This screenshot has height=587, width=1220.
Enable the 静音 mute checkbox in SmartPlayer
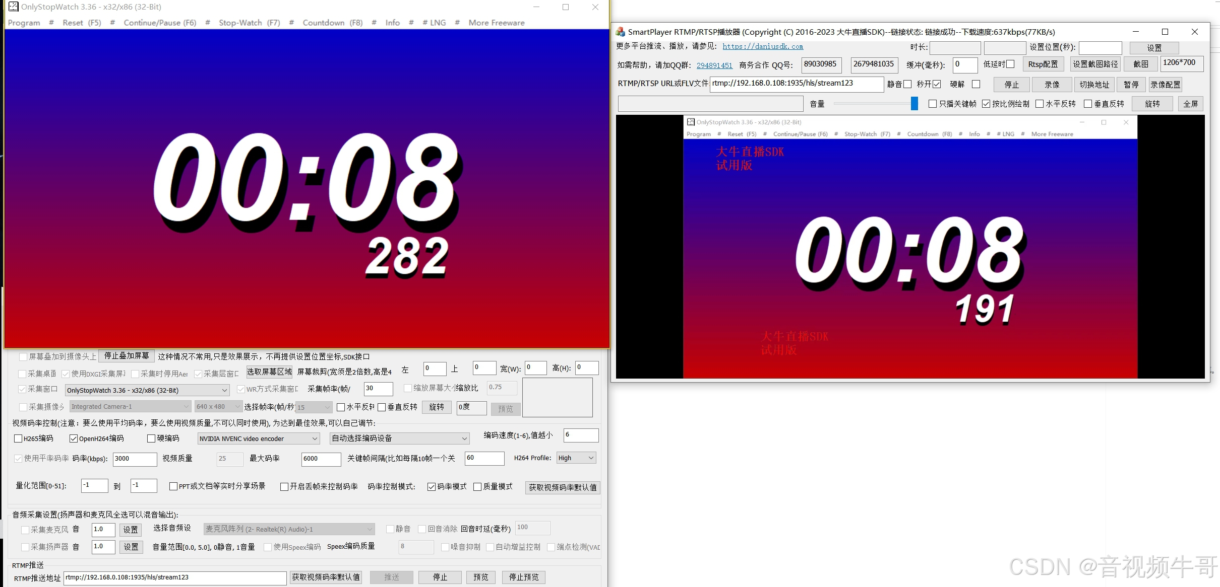click(907, 84)
